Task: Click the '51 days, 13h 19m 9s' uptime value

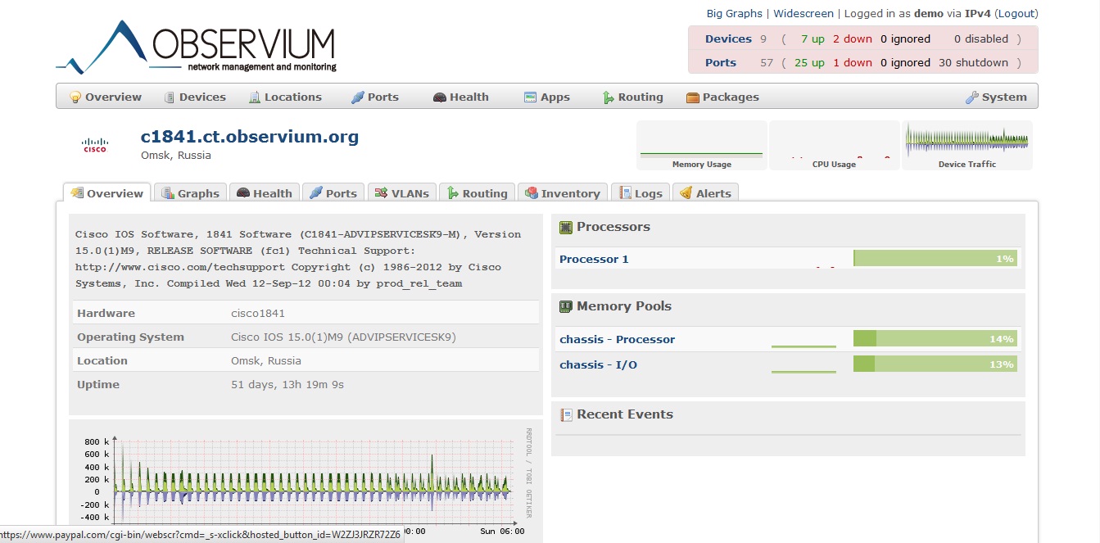Action: [x=287, y=384]
